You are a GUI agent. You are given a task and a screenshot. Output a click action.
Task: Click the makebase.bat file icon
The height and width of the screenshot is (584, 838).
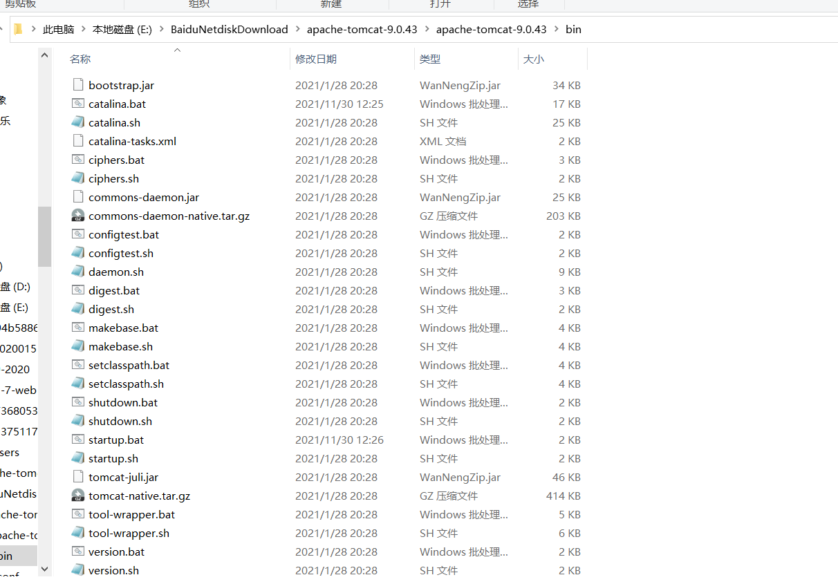[78, 328]
